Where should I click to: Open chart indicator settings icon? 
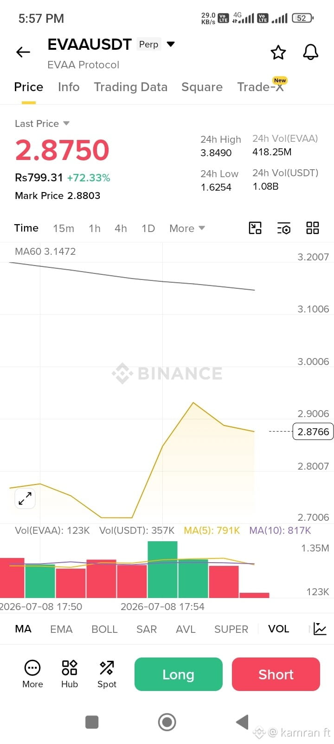tap(284, 228)
